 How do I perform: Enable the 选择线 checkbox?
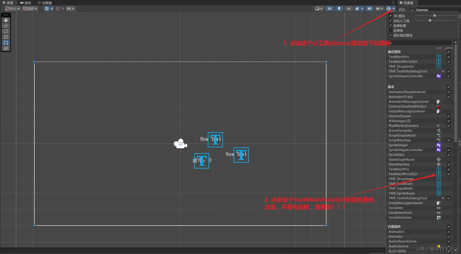[x=391, y=30]
